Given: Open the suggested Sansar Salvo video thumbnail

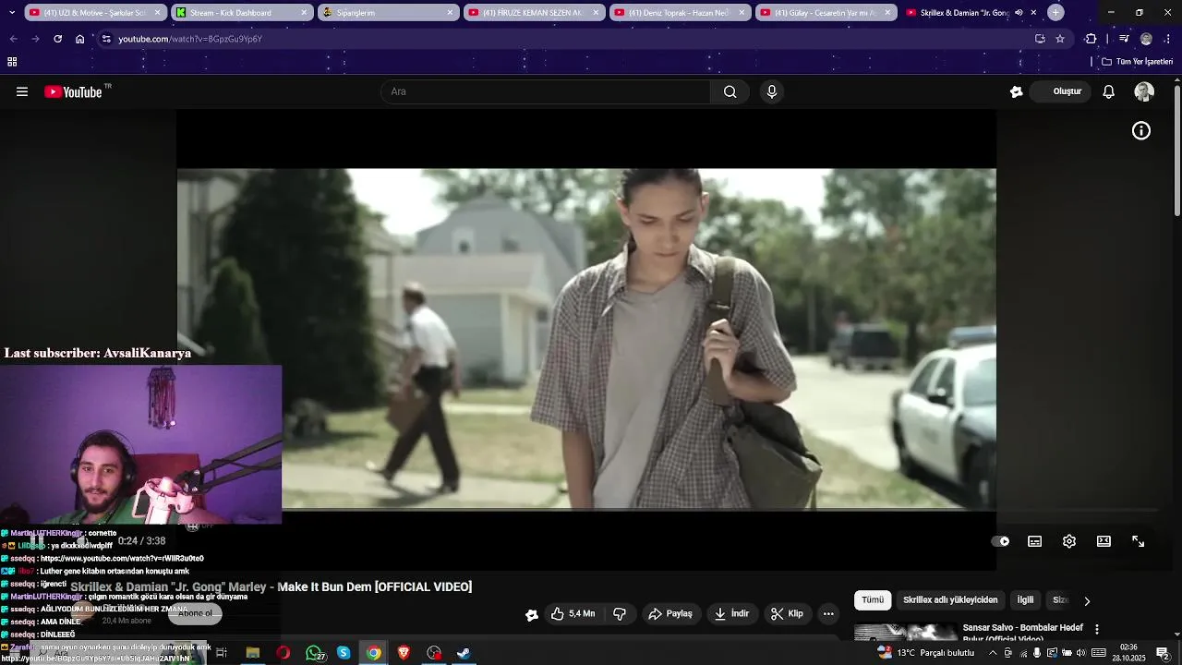Looking at the screenshot, I should (905, 632).
